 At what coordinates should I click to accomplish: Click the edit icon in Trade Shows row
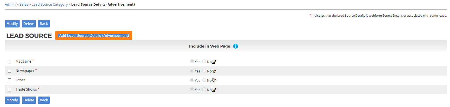[214, 90]
